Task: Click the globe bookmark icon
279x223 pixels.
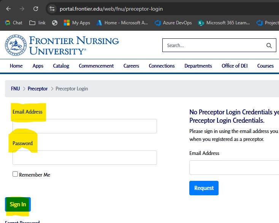Action: [55, 23]
